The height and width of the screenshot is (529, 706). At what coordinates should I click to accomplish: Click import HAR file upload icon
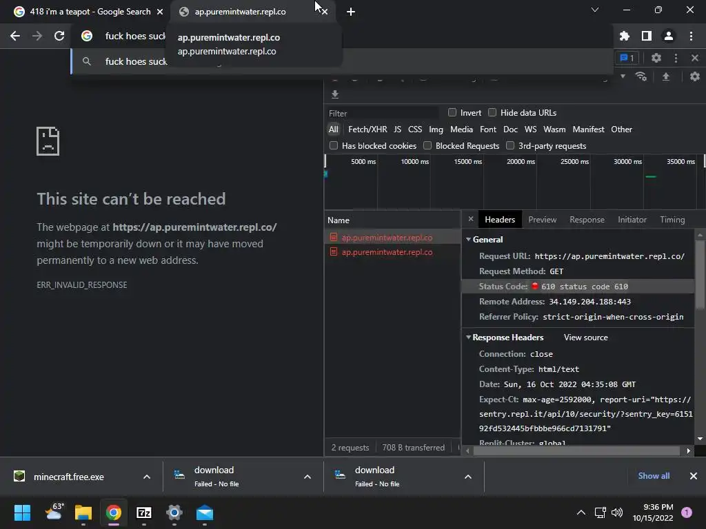665,76
